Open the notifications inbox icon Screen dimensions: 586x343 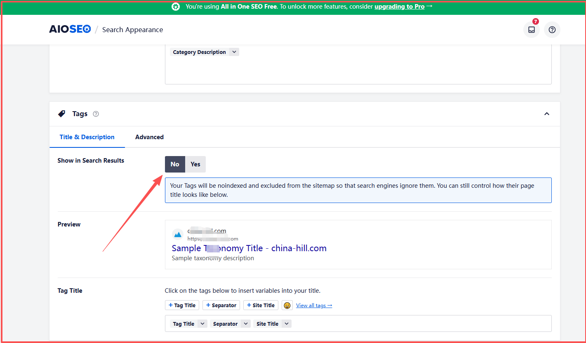532,30
